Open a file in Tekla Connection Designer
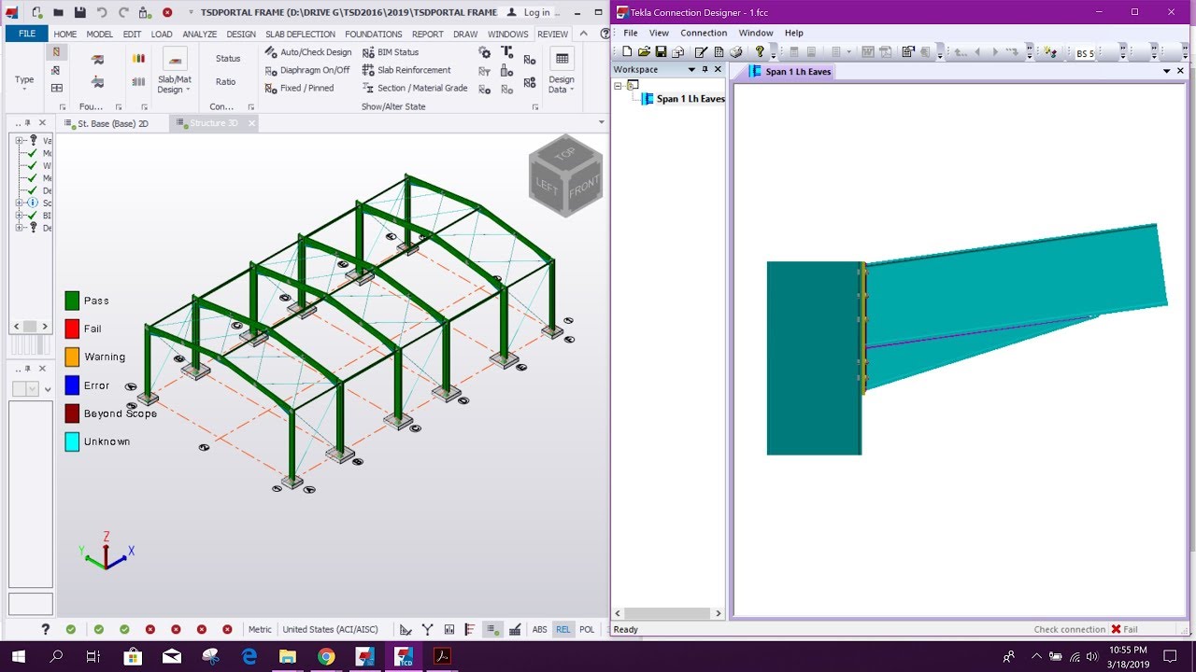This screenshot has width=1196, height=672. (644, 52)
